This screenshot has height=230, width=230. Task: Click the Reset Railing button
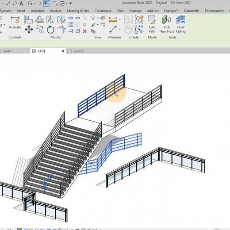coord(180,24)
